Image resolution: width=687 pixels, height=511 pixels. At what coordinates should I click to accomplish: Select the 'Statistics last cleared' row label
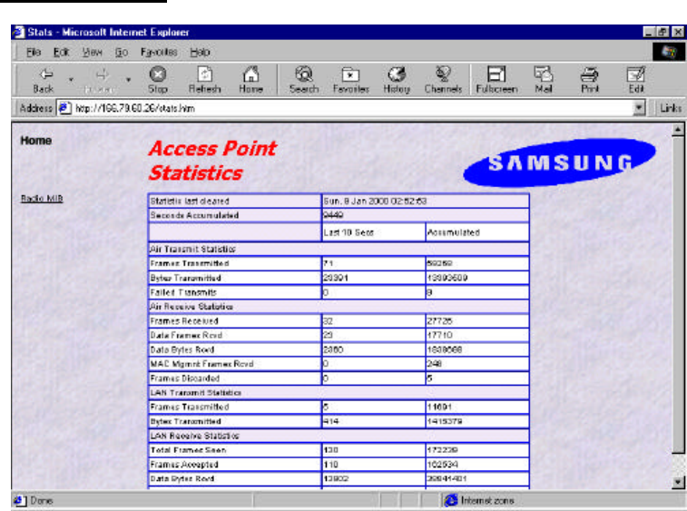[190, 201]
